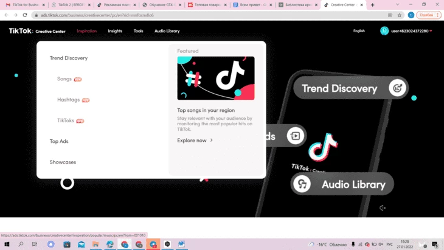Switch to the Библиотека креативов tab
This screenshot has width=444, height=250.
tap(298, 5)
